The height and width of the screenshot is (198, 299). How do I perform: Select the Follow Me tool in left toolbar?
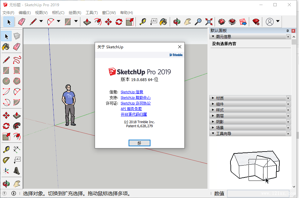(x=17, y=126)
